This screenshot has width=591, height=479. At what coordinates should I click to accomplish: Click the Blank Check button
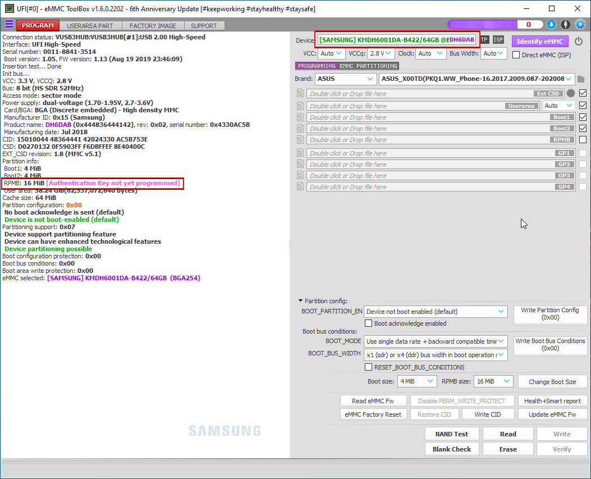(x=452, y=449)
